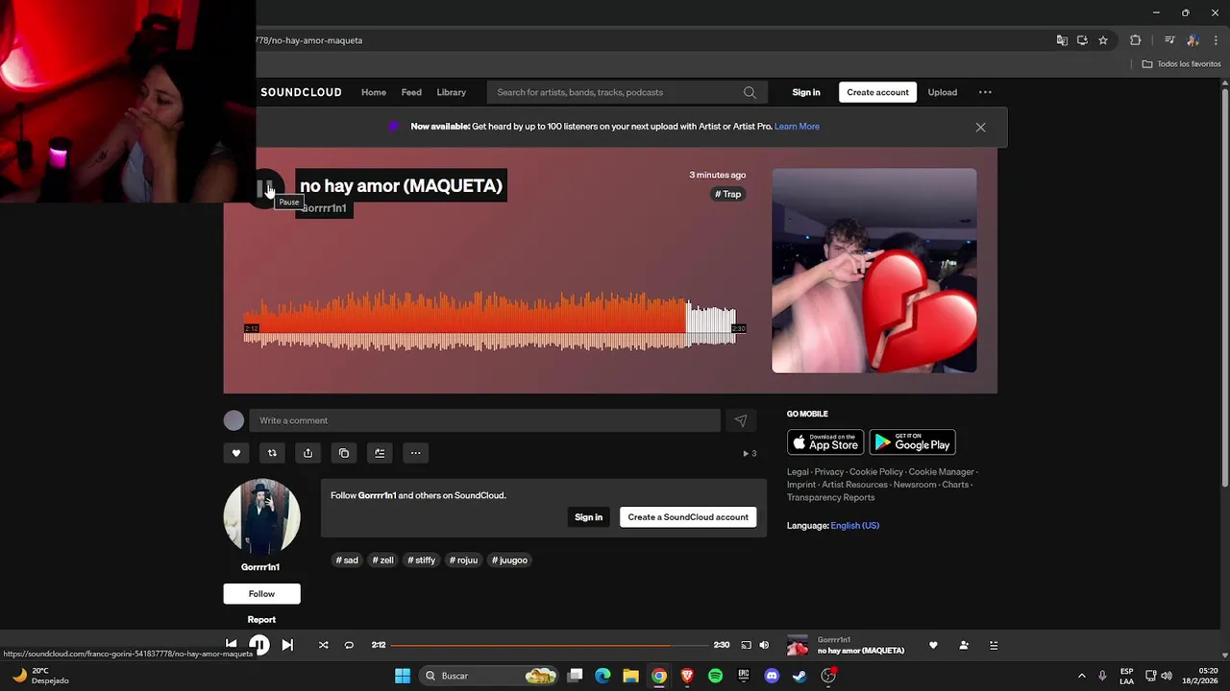Skip to previous track in bottom player
Image resolution: width=1230 pixels, height=691 pixels.
231,645
